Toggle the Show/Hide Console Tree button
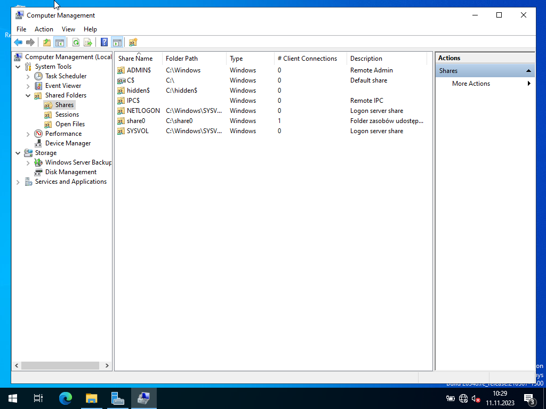Viewport: 546px width, 409px height. pos(59,43)
